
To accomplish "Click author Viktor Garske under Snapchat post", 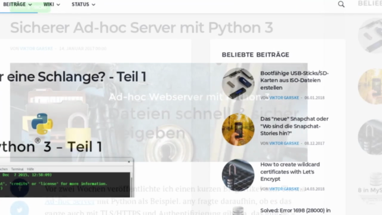I will (x=284, y=143).
